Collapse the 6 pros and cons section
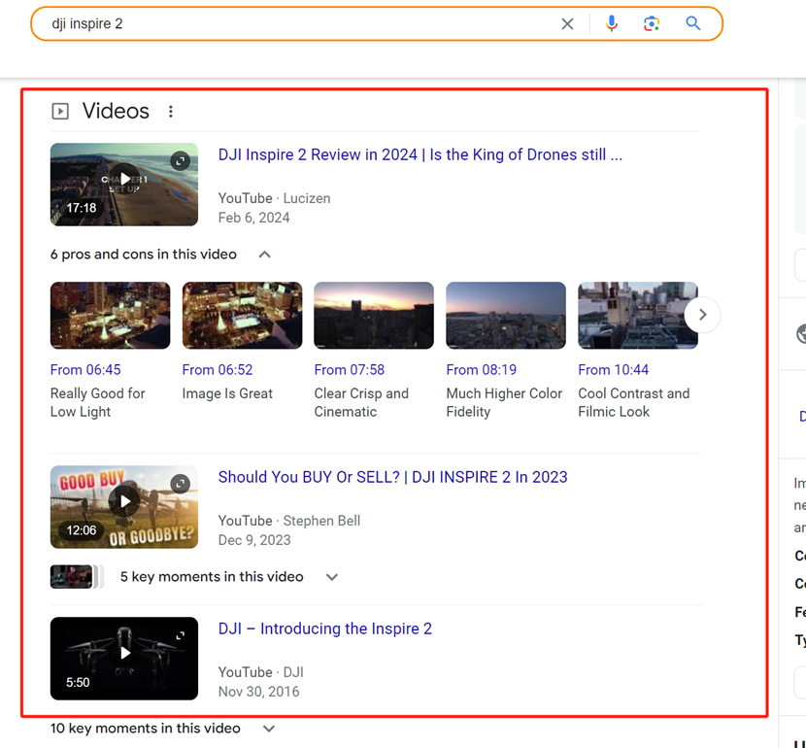 click(x=264, y=255)
